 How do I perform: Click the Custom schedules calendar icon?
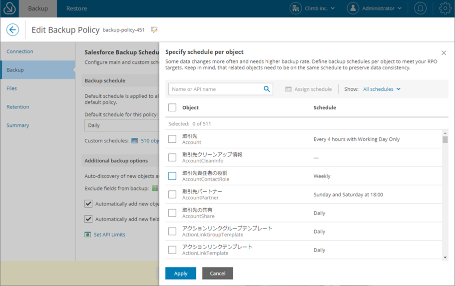coord(135,141)
